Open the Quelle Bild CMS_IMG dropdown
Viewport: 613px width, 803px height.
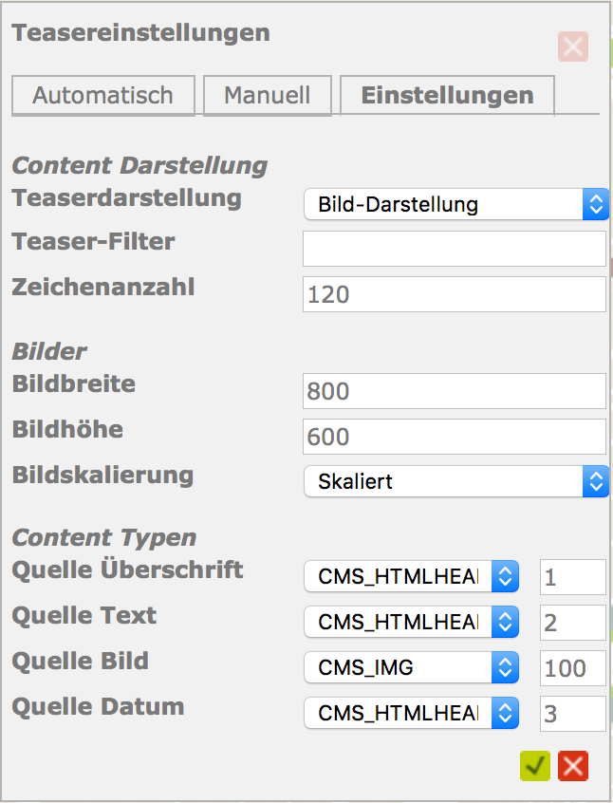(x=411, y=667)
